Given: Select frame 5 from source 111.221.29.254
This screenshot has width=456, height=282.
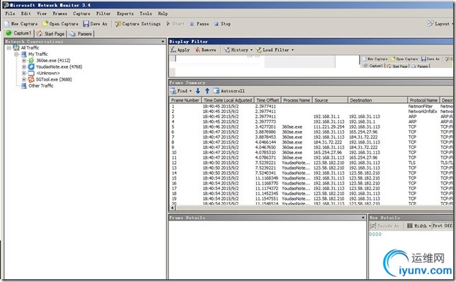Looking at the screenshot, I should coord(311,127).
